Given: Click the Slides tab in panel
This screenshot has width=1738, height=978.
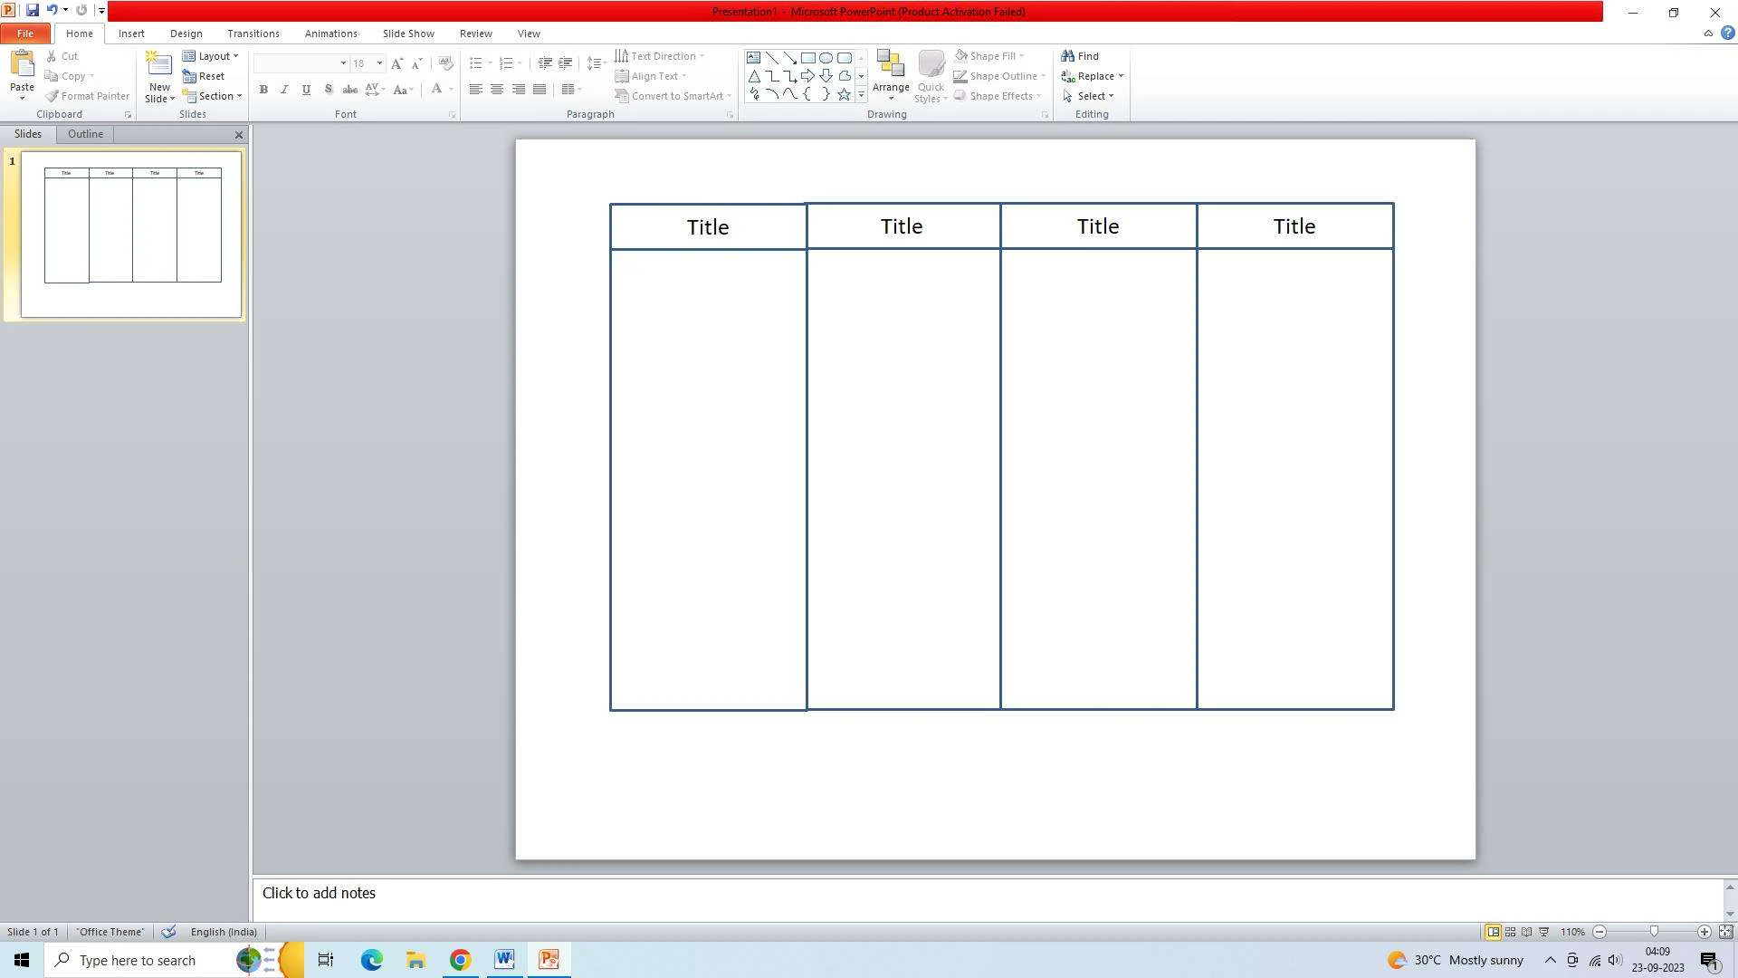Looking at the screenshot, I should pos(26,134).
